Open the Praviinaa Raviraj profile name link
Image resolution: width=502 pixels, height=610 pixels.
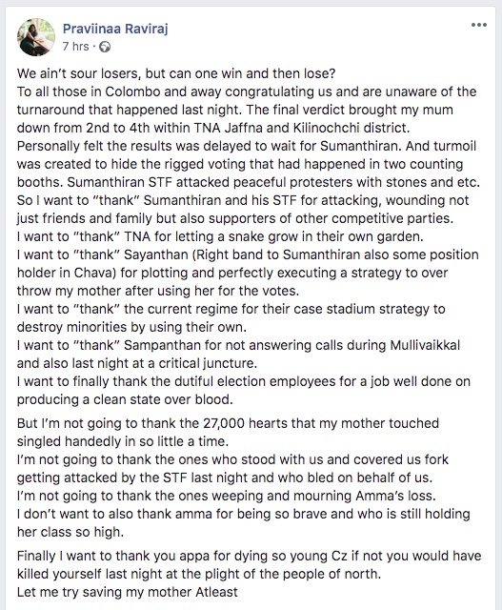tap(115, 29)
